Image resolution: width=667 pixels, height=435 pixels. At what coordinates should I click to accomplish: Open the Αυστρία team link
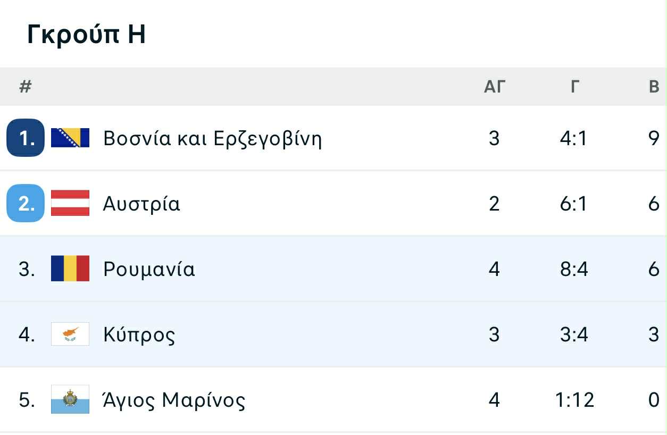[x=142, y=204]
